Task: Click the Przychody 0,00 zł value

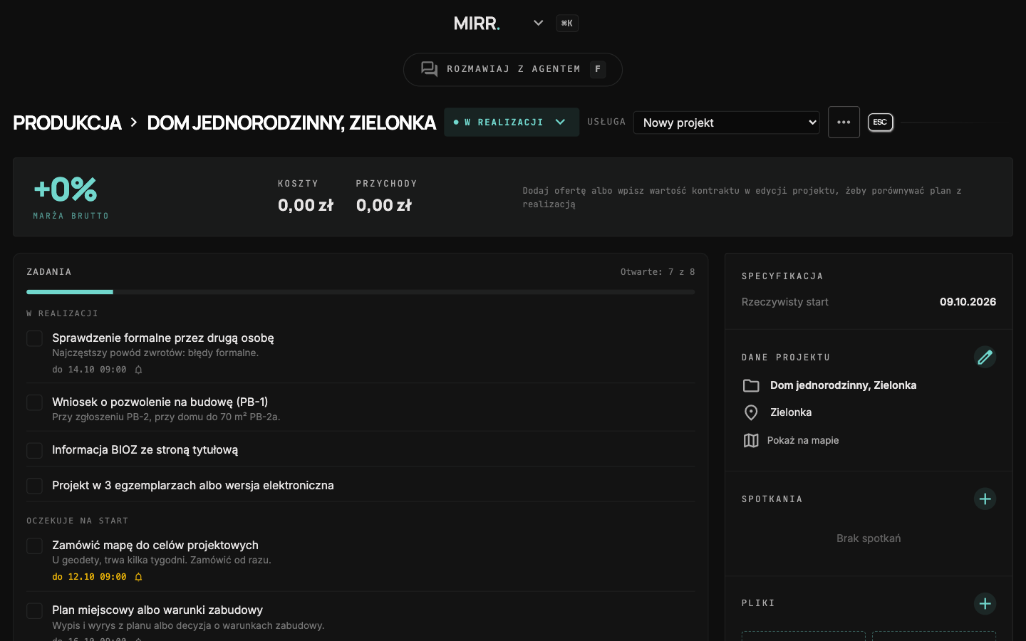Action: coord(384,205)
